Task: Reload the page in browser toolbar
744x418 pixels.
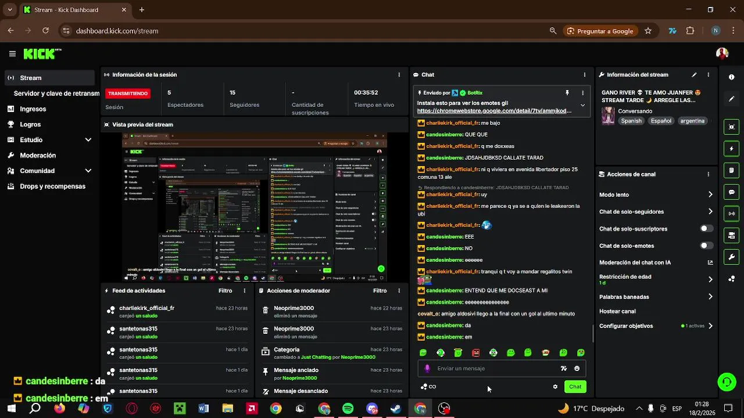Action: (x=46, y=31)
